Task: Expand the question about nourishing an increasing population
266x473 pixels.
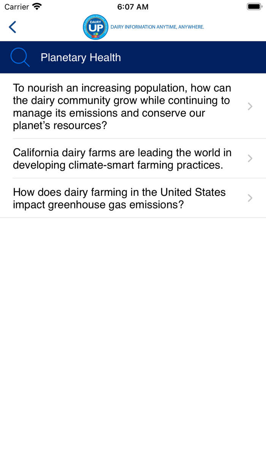Action: [x=122, y=106]
